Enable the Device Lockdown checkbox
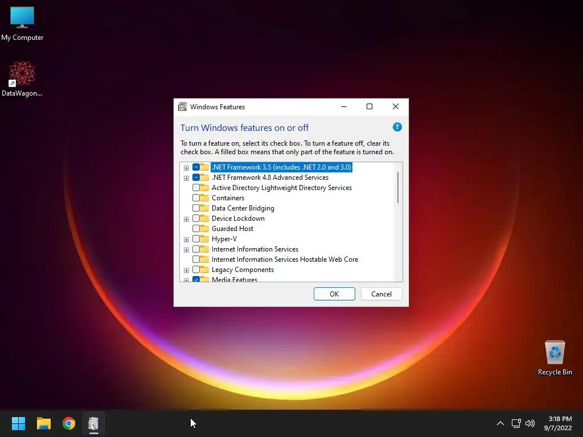This screenshot has width=583, height=437. [x=196, y=218]
